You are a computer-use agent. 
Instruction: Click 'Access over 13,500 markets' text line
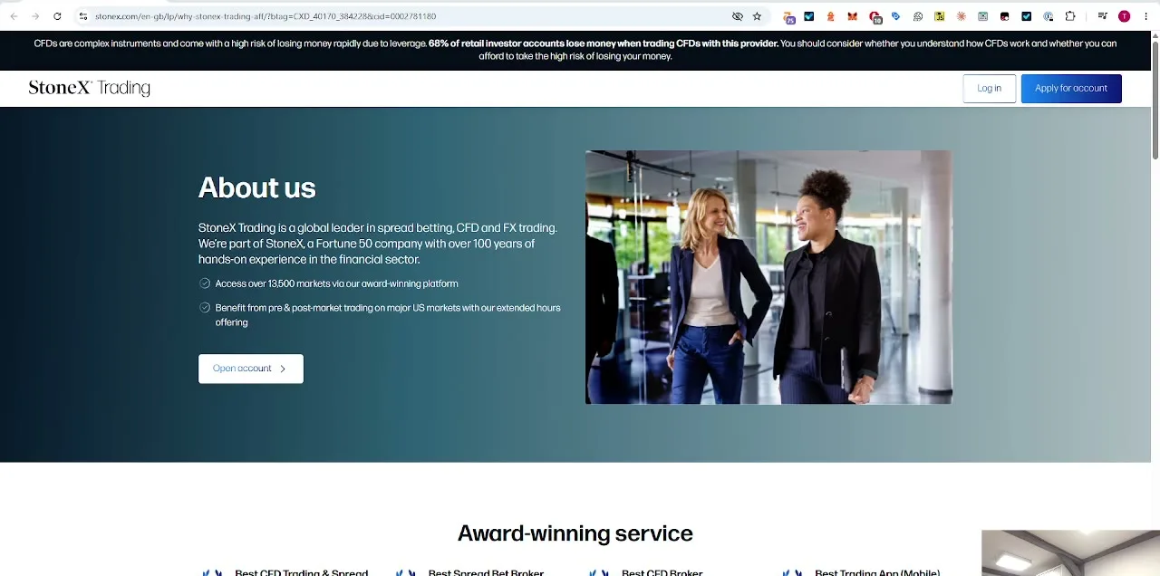click(336, 283)
